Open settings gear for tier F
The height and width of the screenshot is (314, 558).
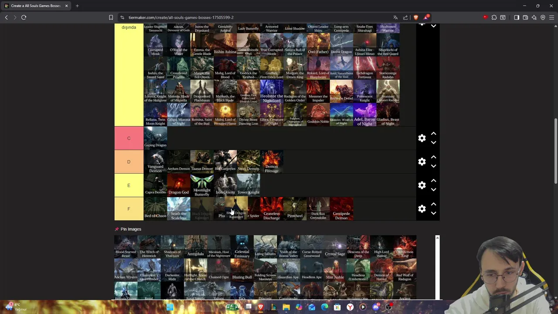tap(422, 209)
